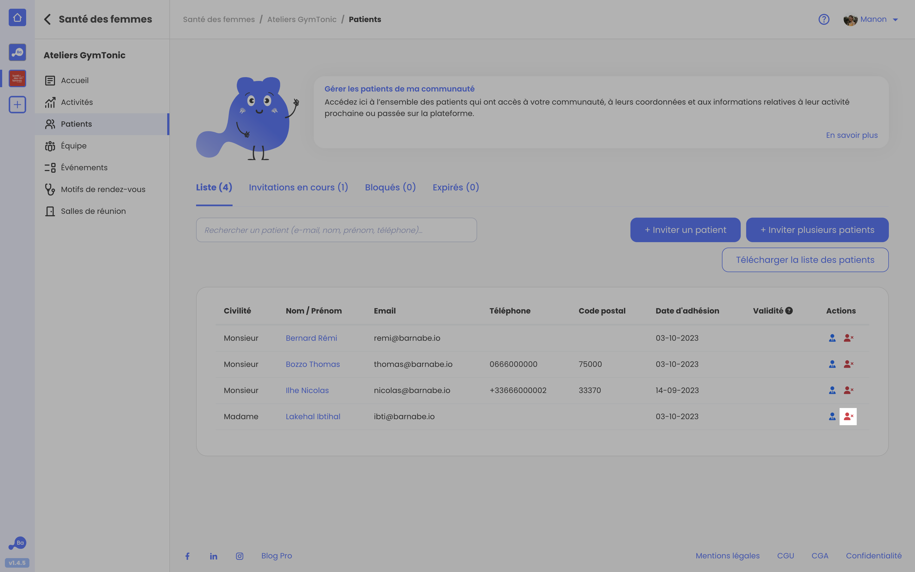
Task: Click the plus icon to add community
Action: click(17, 104)
